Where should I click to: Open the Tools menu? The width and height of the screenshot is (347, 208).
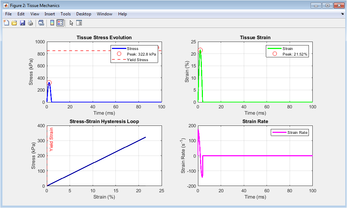(x=65, y=14)
